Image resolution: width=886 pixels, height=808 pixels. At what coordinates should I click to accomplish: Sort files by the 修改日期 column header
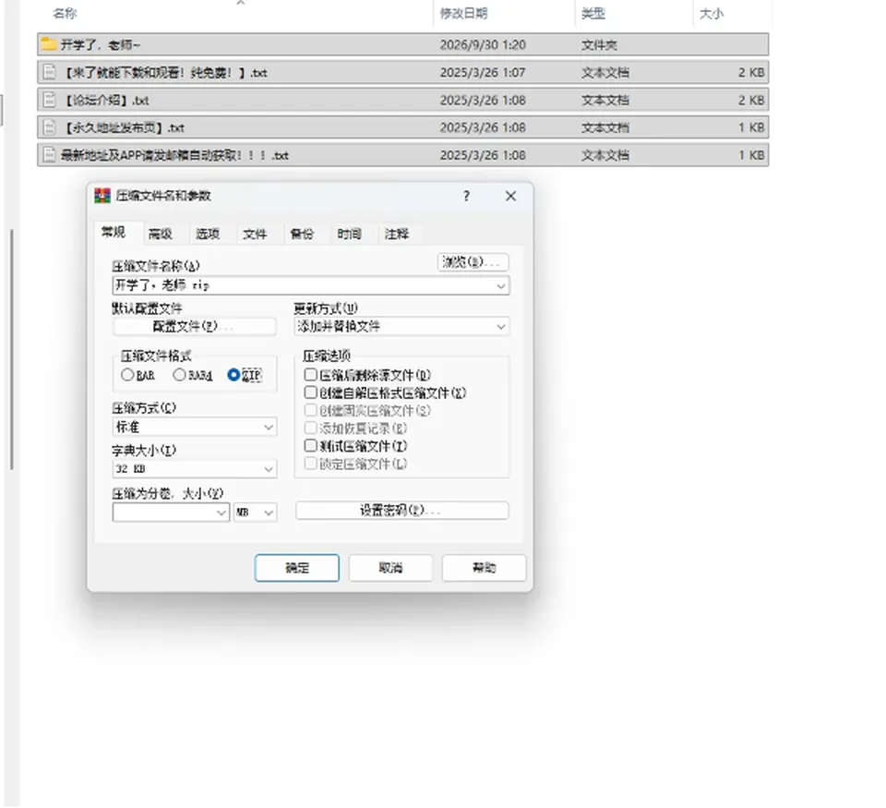click(463, 13)
